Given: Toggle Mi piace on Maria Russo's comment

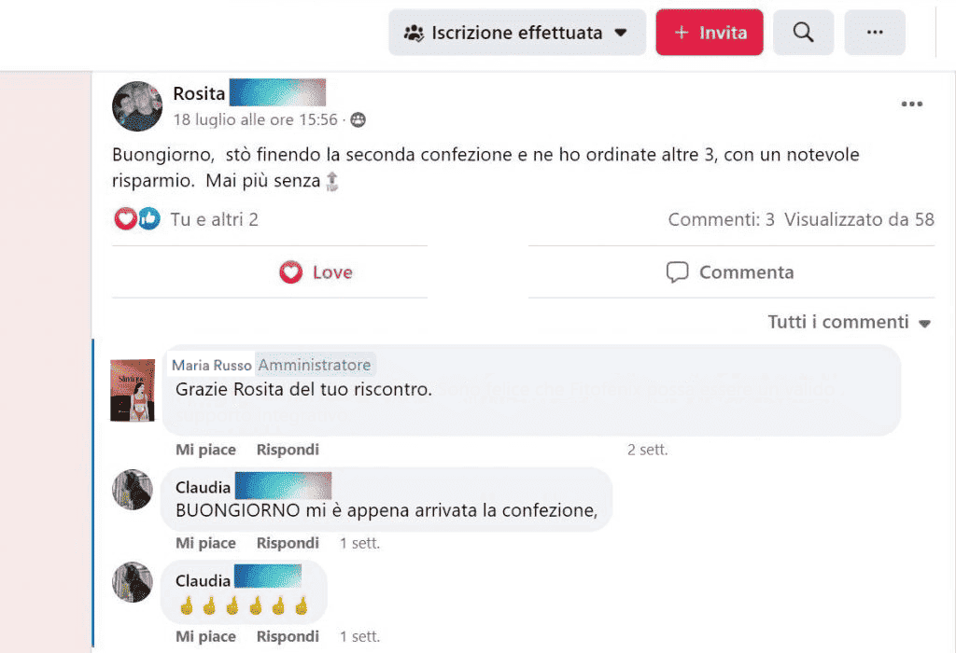Looking at the screenshot, I should point(205,450).
